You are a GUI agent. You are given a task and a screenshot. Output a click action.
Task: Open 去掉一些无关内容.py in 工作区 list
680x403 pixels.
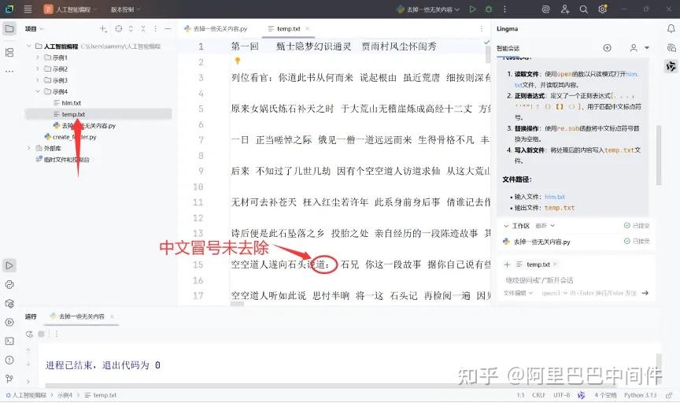(x=537, y=242)
